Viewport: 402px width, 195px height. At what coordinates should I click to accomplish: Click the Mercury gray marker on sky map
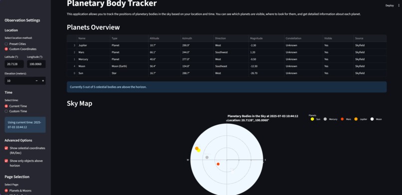pos(207,157)
